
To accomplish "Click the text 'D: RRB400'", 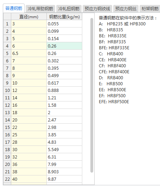I will coord(111,78).
